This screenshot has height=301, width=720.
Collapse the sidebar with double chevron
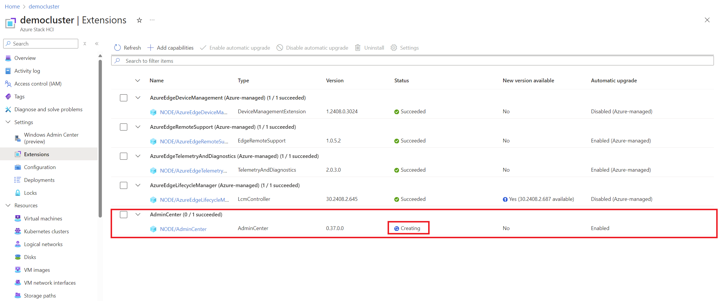(97, 44)
